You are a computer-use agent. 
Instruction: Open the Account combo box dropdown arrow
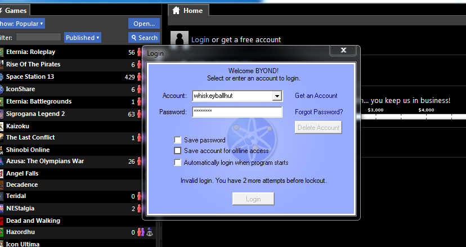pyautogui.click(x=277, y=96)
